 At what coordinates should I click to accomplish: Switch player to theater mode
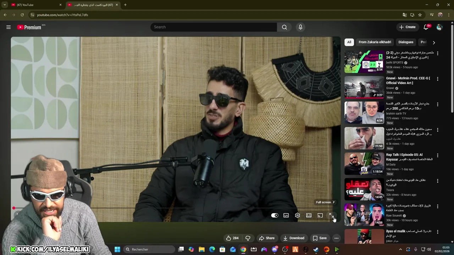(x=309, y=215)
